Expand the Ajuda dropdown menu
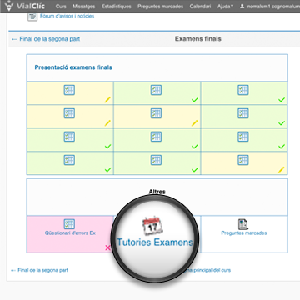This screenshot has width=300, height=300. tap(225, 7)
